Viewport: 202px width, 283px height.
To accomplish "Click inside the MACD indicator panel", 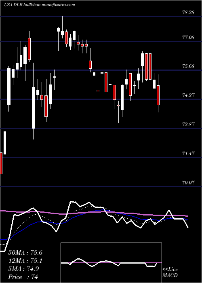I will (x=111, y=263).
